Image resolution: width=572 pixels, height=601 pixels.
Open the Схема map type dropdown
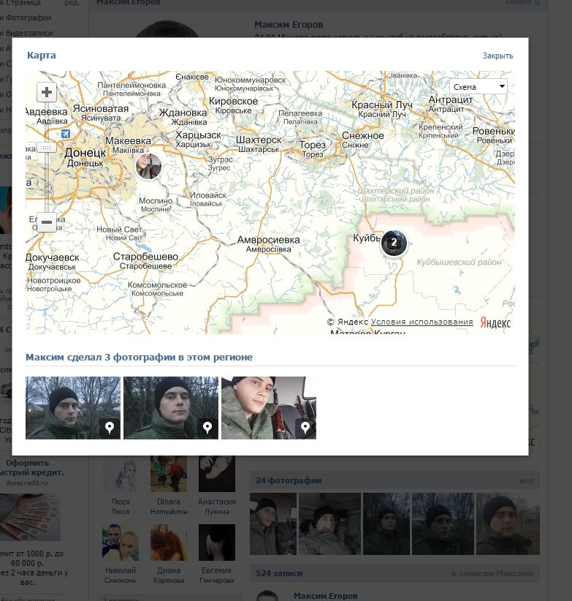click(478, 86)
